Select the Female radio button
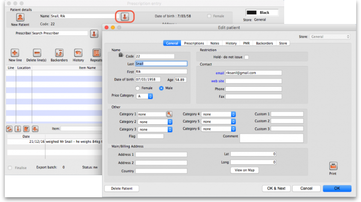 click(x=138, y=88)
